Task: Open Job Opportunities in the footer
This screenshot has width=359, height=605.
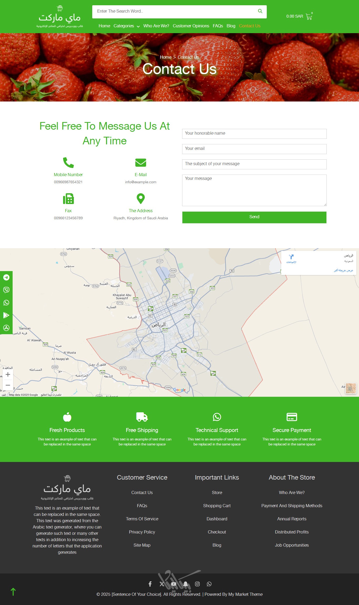Action: click(292, 545)
